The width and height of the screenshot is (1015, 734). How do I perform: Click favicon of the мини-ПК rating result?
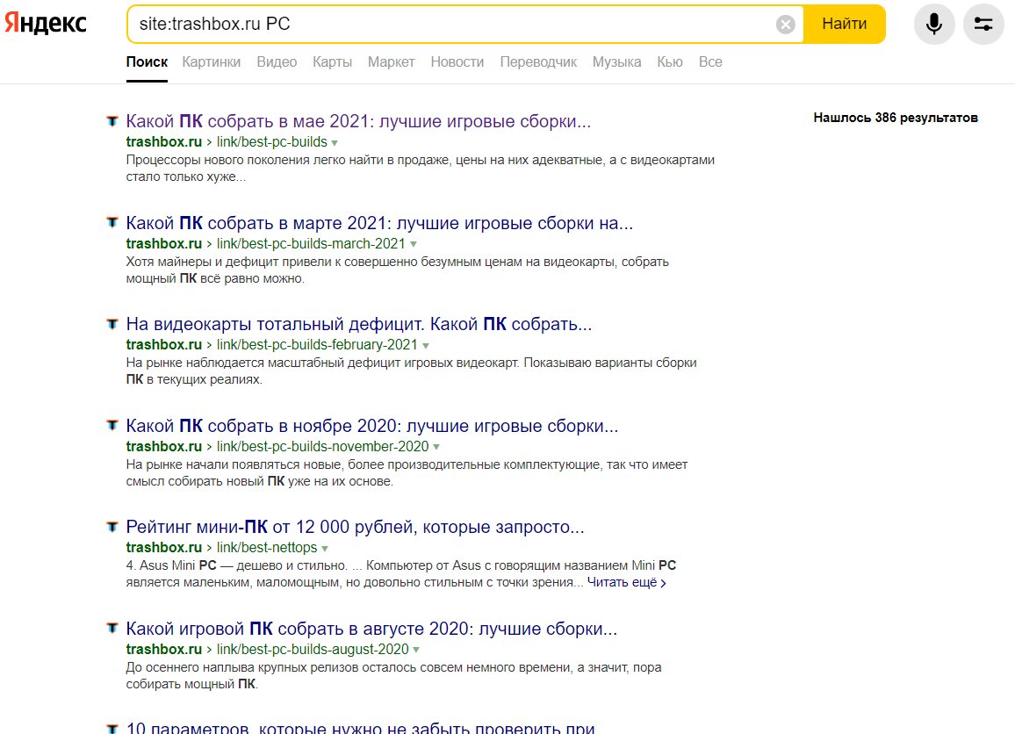click(112, 527)
